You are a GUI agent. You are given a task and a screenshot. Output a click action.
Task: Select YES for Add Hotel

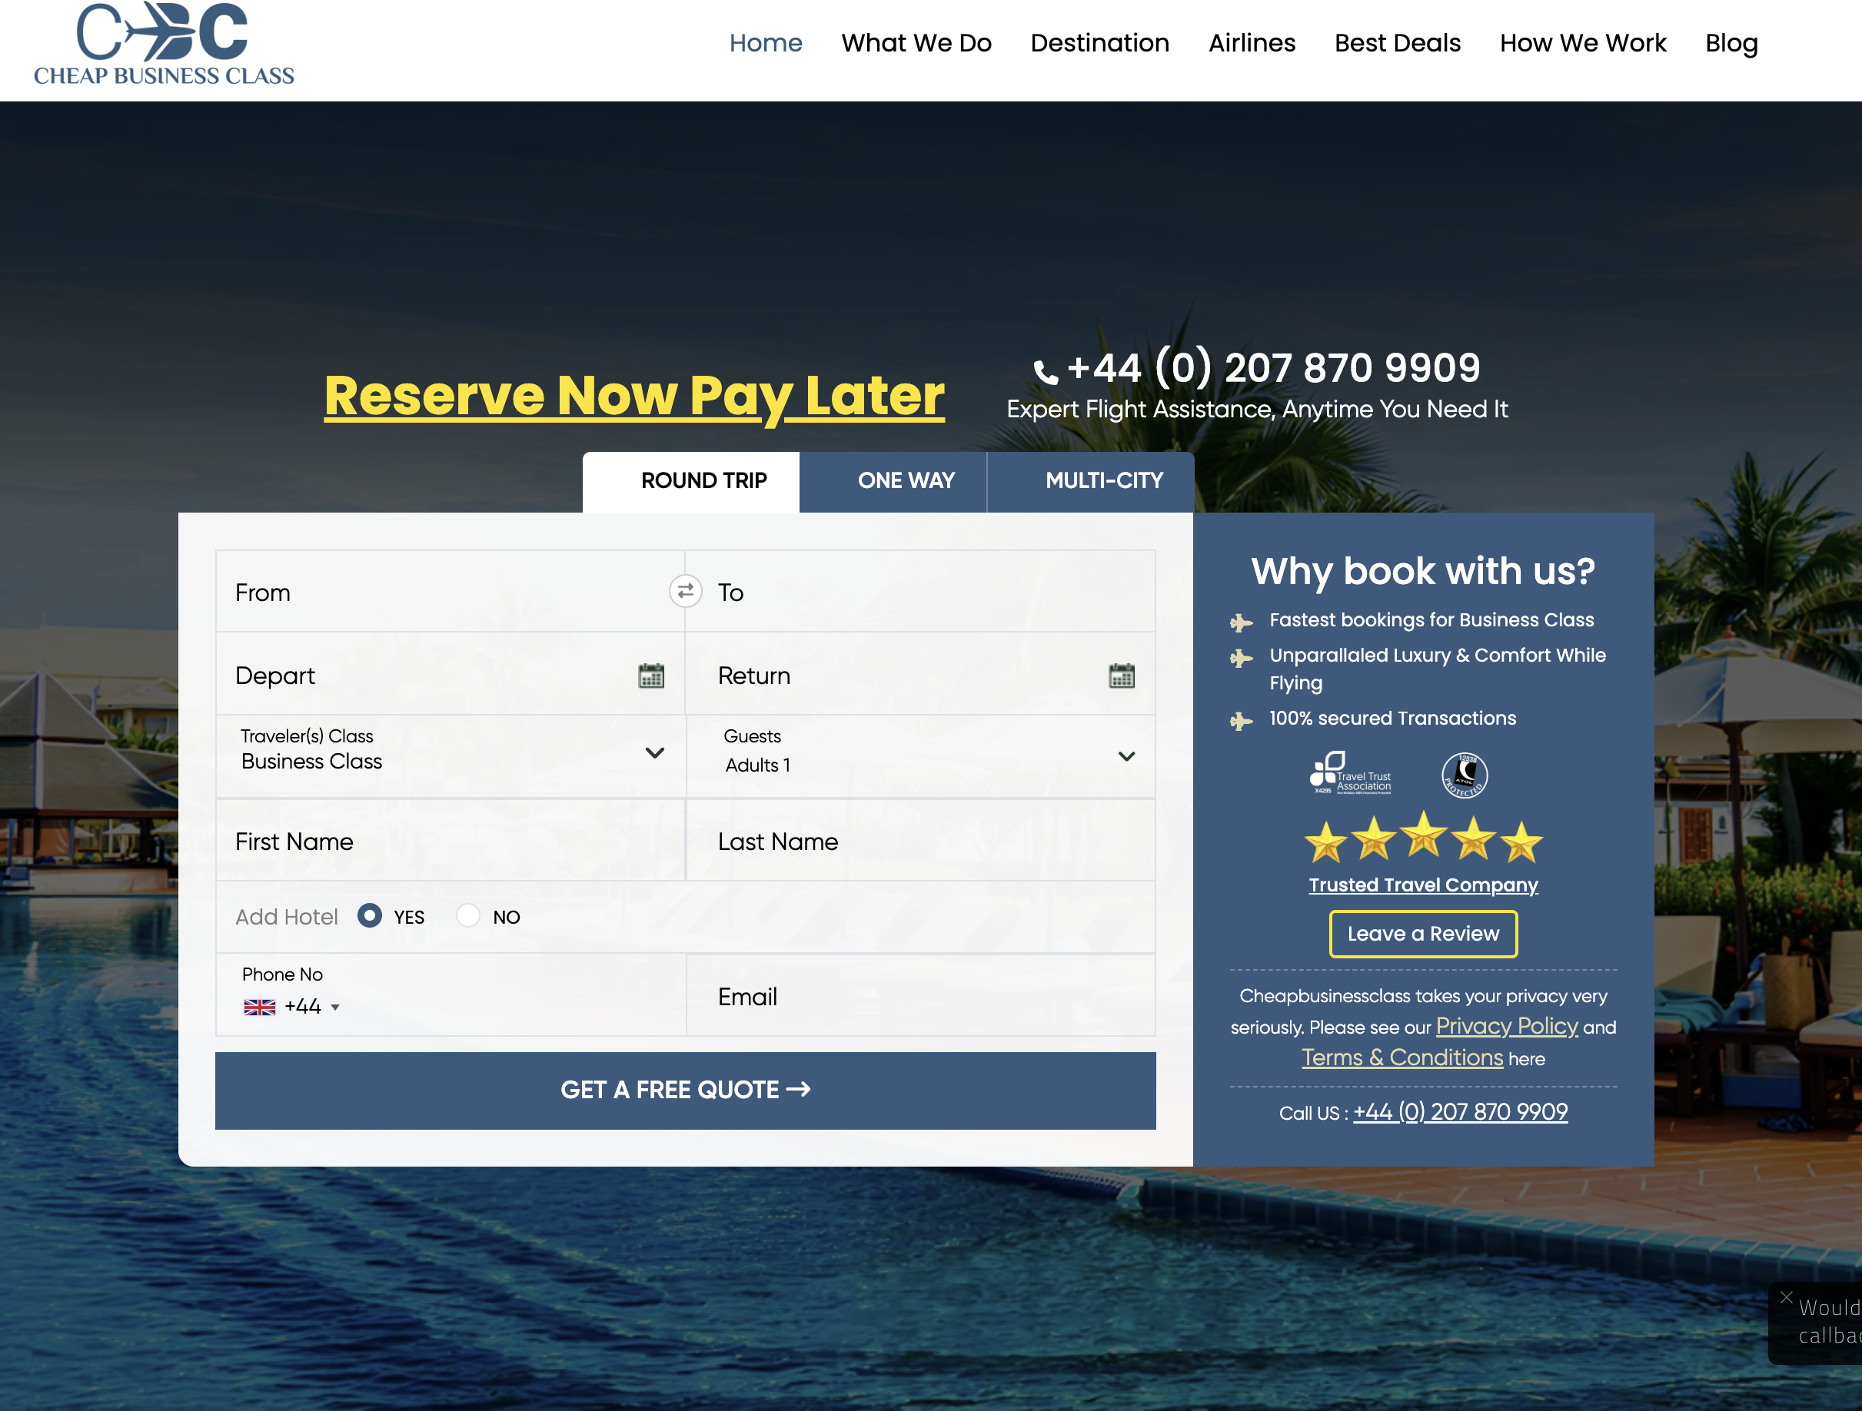[x=369, y=916]
